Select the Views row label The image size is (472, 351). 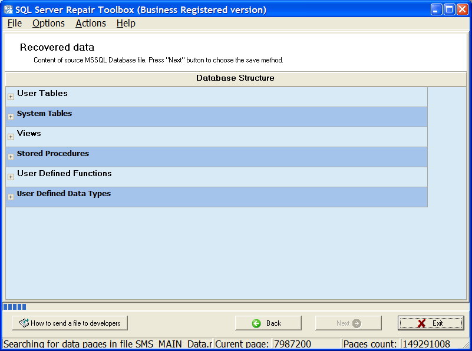pos(29,133)
